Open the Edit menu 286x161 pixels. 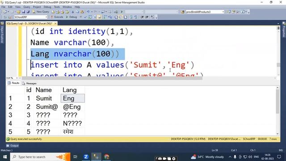click(10, 7)
